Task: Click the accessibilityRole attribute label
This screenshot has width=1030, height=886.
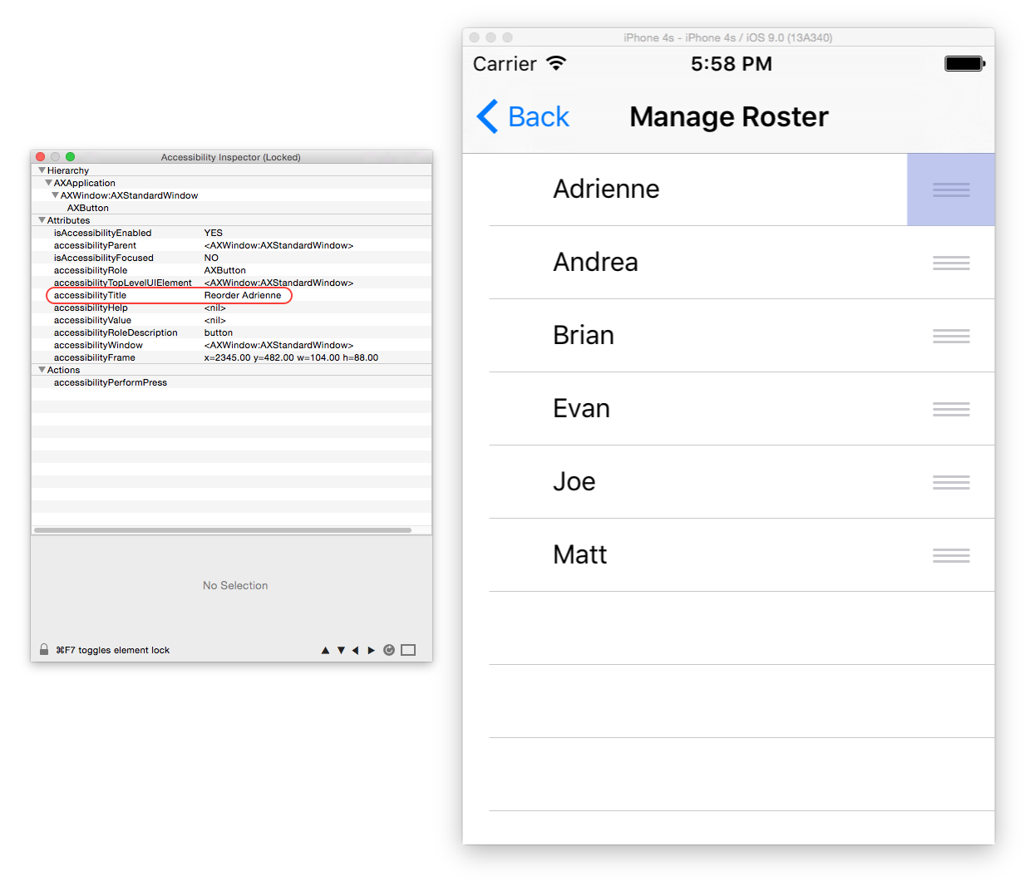Action: 91,270
